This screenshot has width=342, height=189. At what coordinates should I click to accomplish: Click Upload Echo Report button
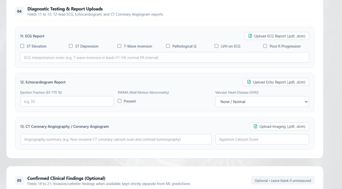[x=276, y=82]
